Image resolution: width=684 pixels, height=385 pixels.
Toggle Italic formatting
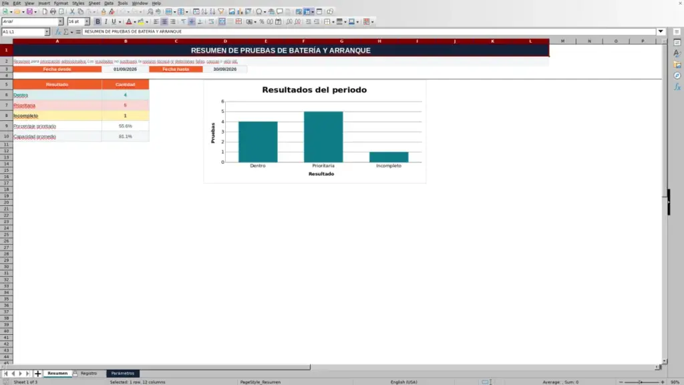(106, 22)
